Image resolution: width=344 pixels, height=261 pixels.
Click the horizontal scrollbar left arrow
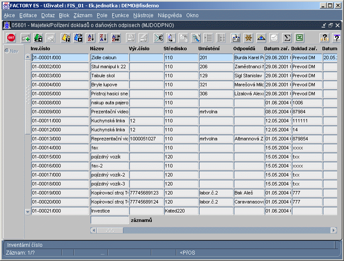click(94, 231)
